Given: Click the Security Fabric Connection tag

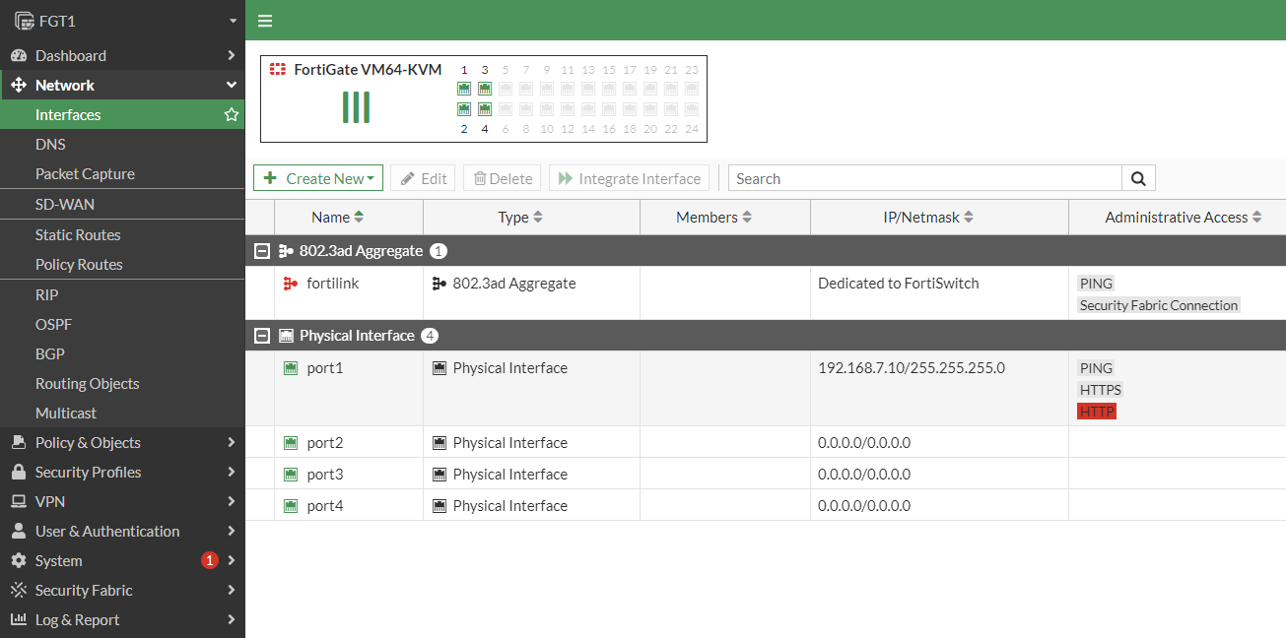Looking at the screenshot, I should [x=1159, y=304].
